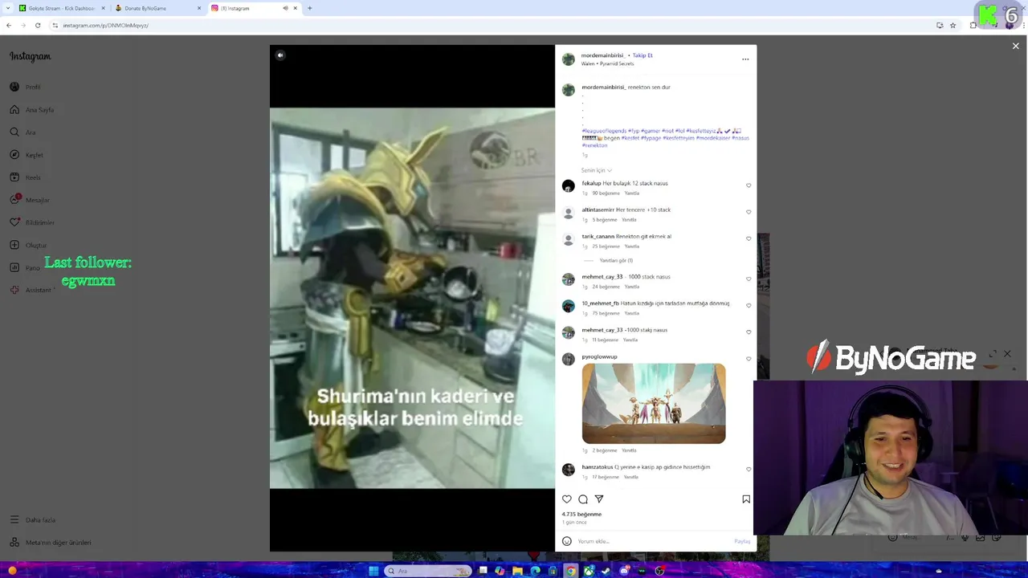Screen dimensions: 1028x578
Task: Open Discord from the taskbar
Action: (624, 571)
